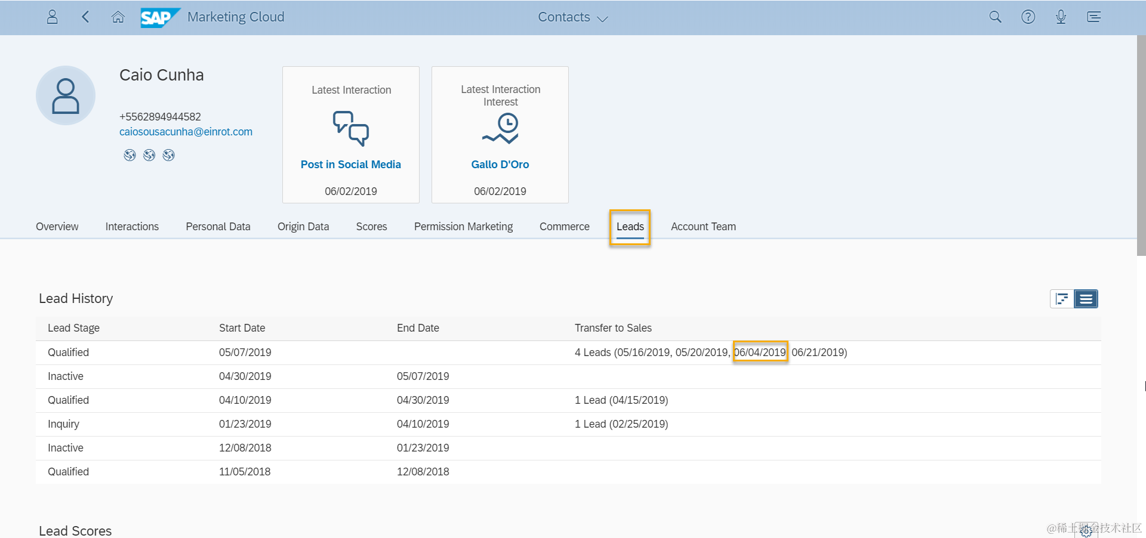Viewport: 1146px width, 538px height.
Task: Click start date 12/08/2018 cell
Action: click(x=245, y=448)
